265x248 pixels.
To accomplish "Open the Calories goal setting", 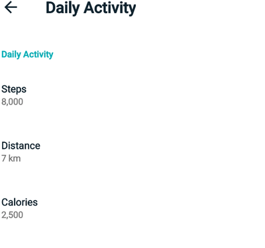I will (x=132, y=208).
